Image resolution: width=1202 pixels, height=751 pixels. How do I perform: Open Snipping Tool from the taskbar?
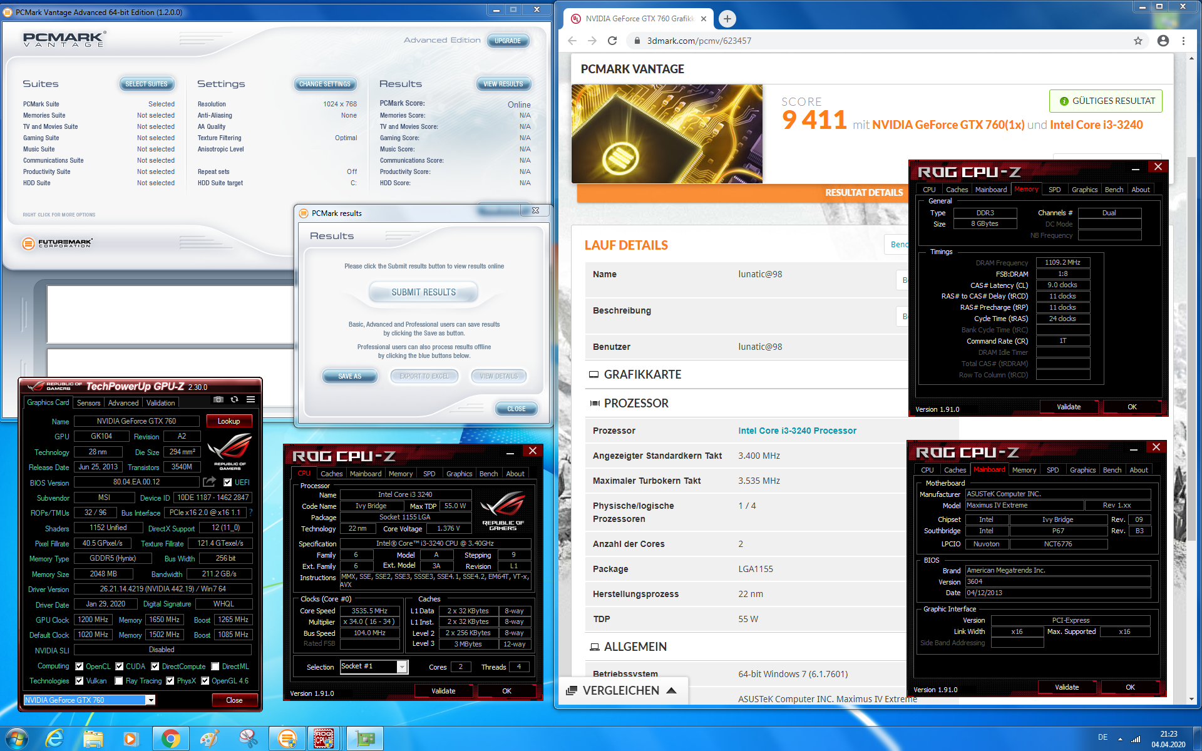(248, 738)
